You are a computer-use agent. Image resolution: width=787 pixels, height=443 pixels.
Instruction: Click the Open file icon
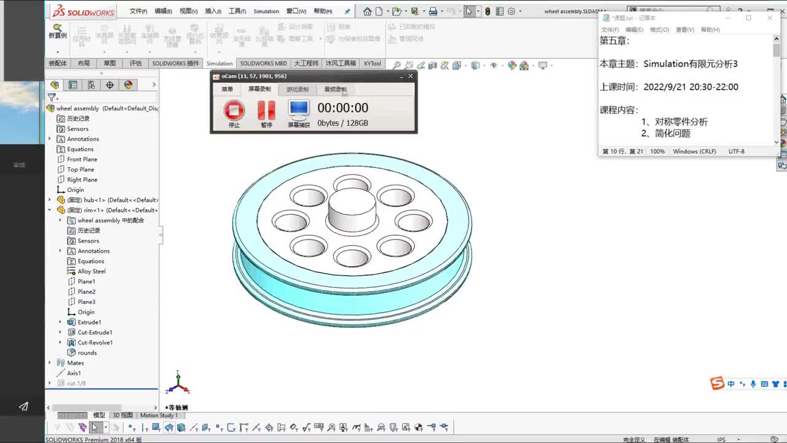click(397, 11)
